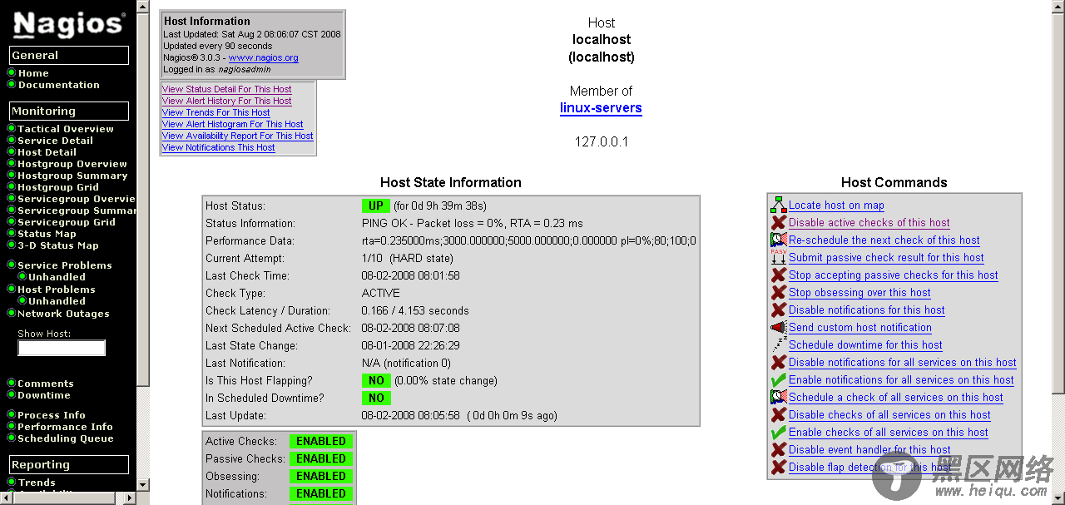The image size is (1065, 505).
Task: Click the red X icon beside Disable checks of all services
Action: [778, 414]
